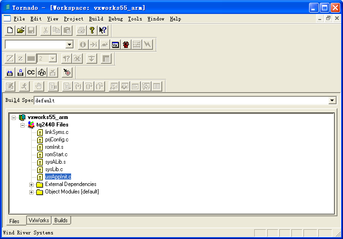Expand the Object Modules [default] folder

31,193
